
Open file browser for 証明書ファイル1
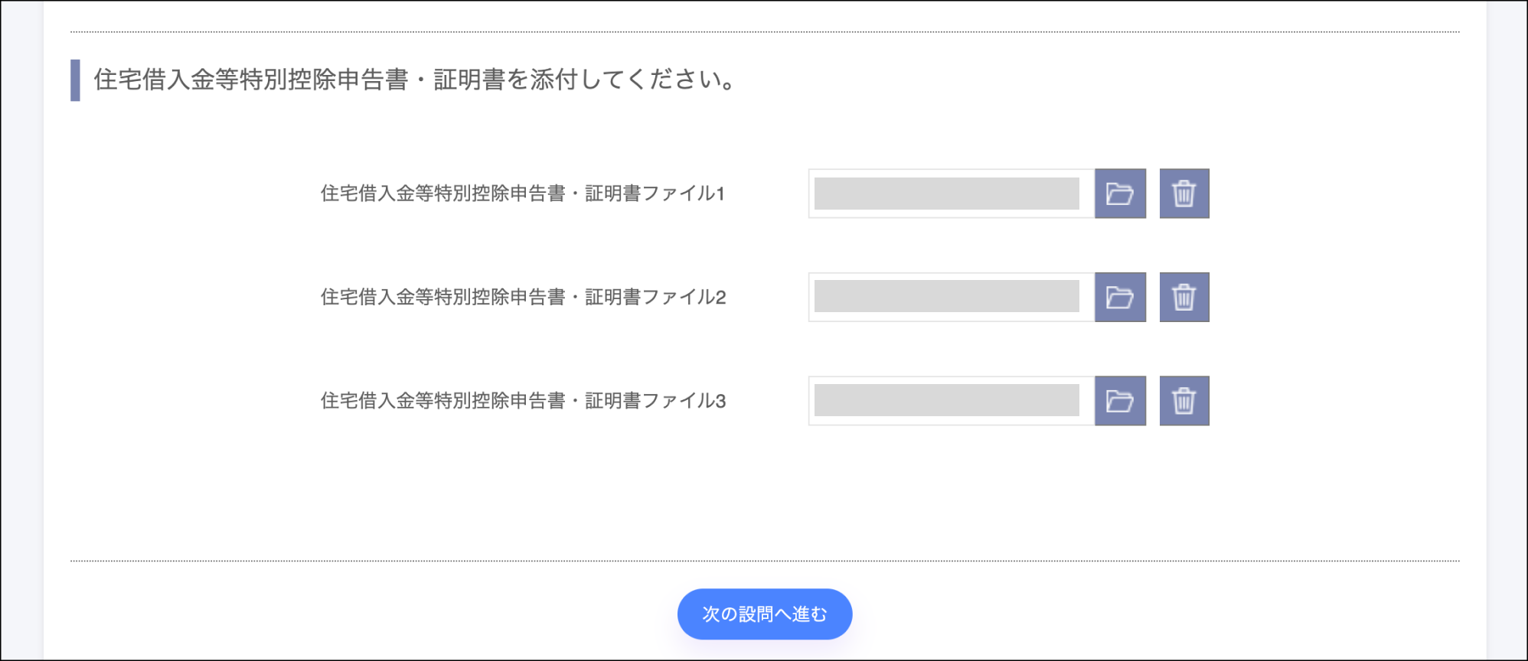point(1120,194)
